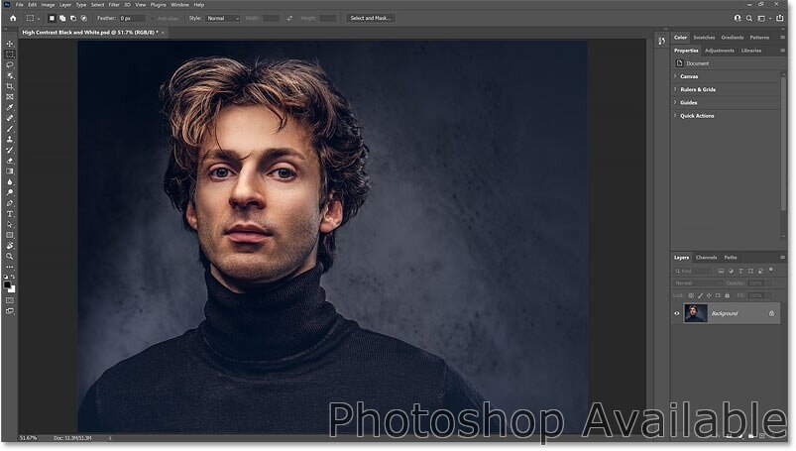Switch to the Adjustments tab
The image size is (796, 451).
(x=720, y=51)
